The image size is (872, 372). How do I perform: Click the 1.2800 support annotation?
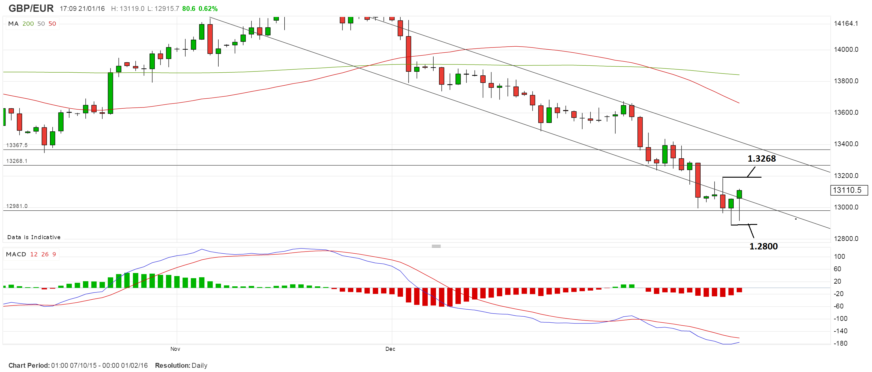[763, 246]
